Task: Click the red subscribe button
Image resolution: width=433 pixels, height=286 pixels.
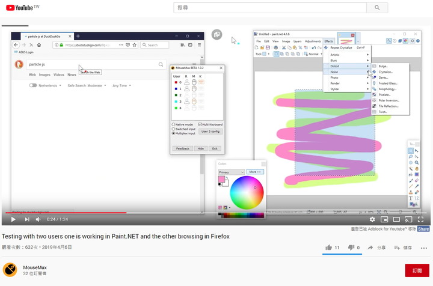Action: (x=417, y=270)
